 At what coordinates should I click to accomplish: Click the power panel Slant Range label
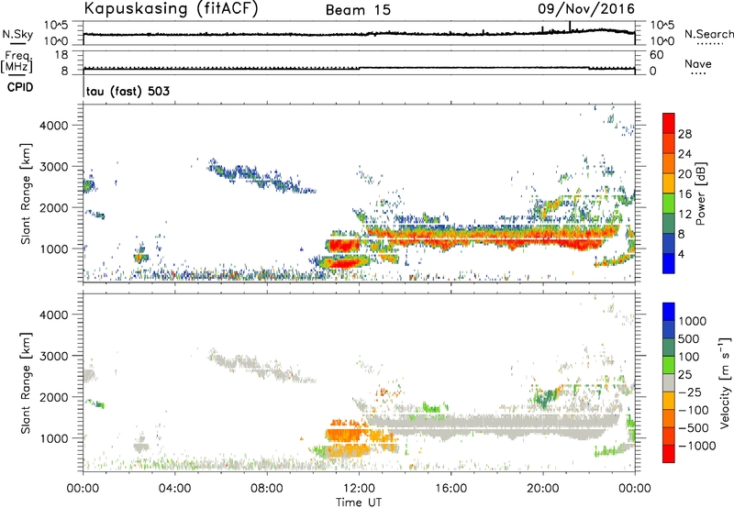tap(26, 193)
